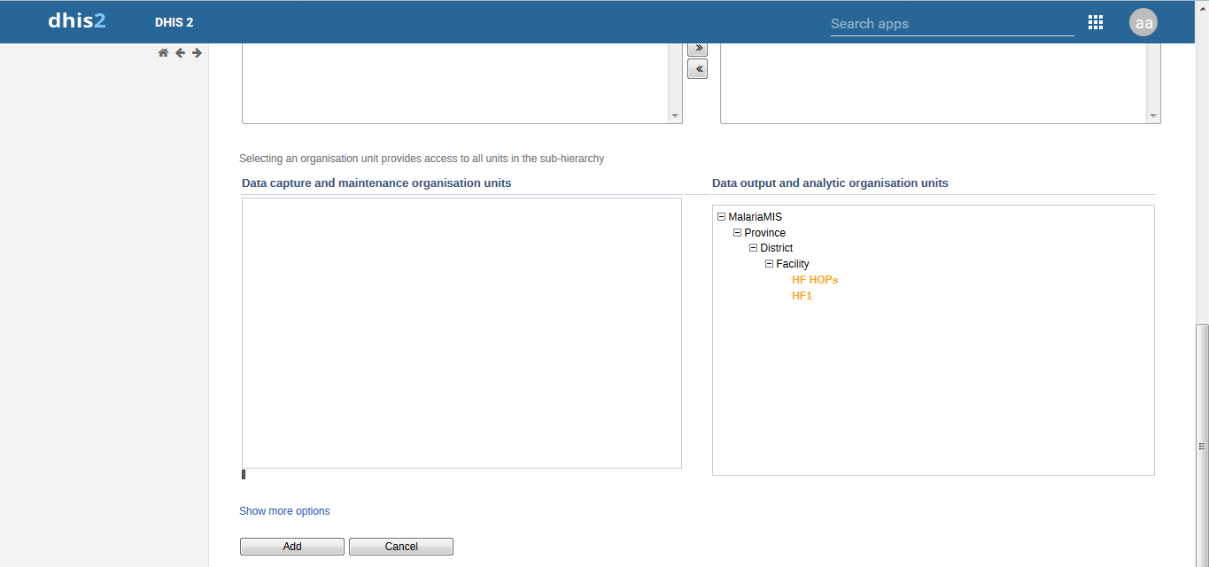This screenshot has height=567, width=1209.
Task: Click the Cancel button
Action: (400, 547)
